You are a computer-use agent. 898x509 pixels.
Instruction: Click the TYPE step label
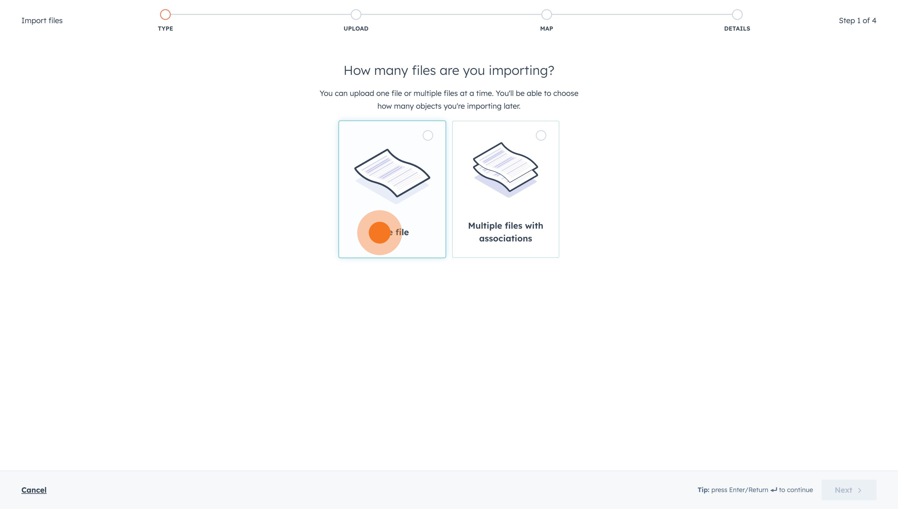point(165,29)
